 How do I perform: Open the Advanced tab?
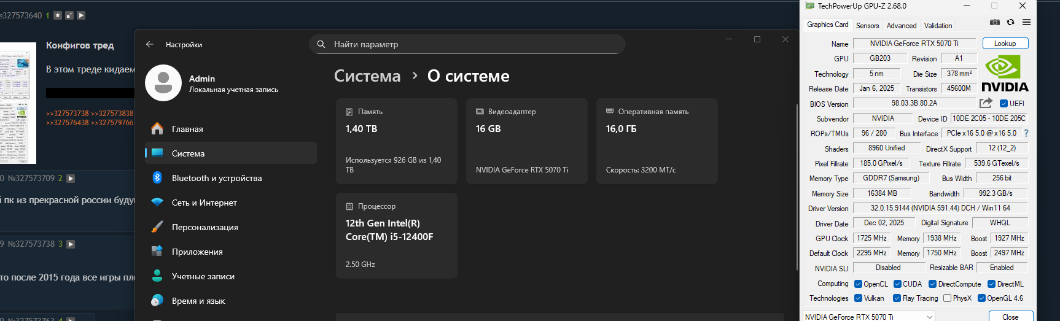901,26
